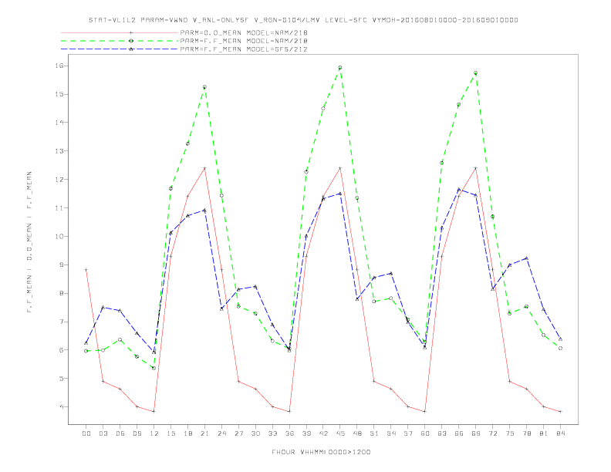Click x-axis tick label 51
The height and width of the screenshot is (472, 611).
374,433
